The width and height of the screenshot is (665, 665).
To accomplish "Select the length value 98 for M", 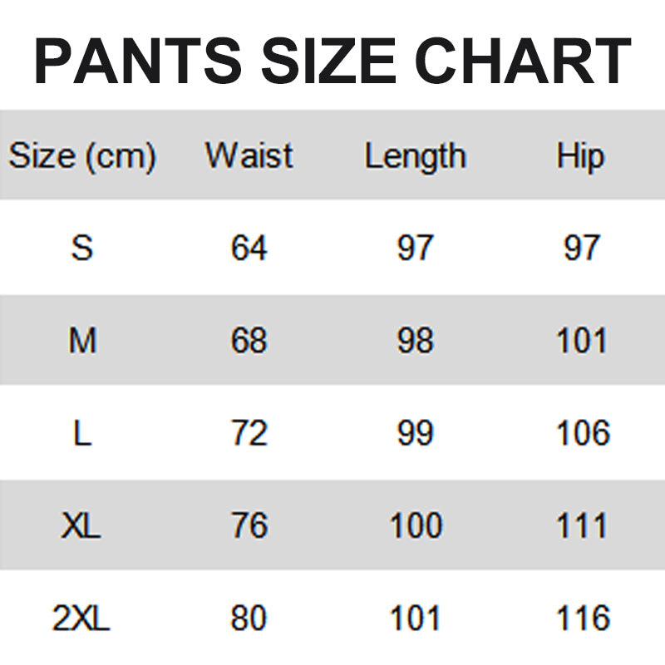I will (415, 341).
